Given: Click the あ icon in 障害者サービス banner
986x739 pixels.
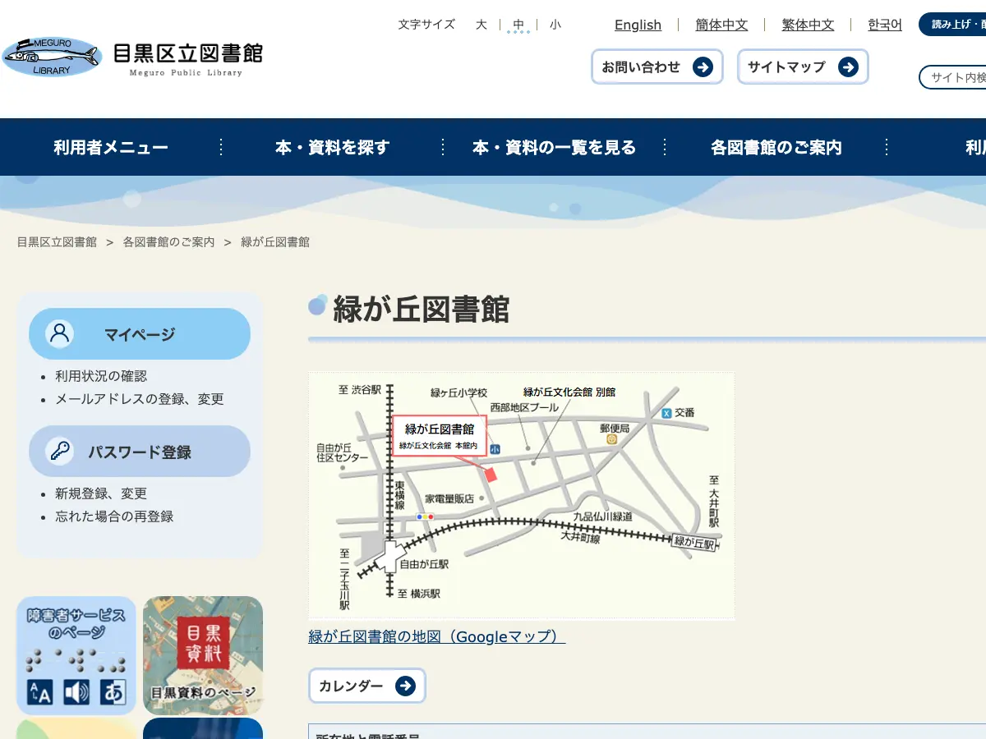Looking at the screenshot, I should (x=113, y=692).
